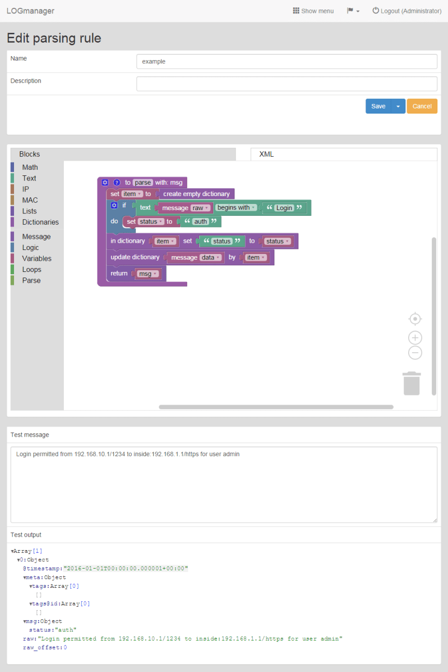Click the Logout power icon

tap(375, 11)
